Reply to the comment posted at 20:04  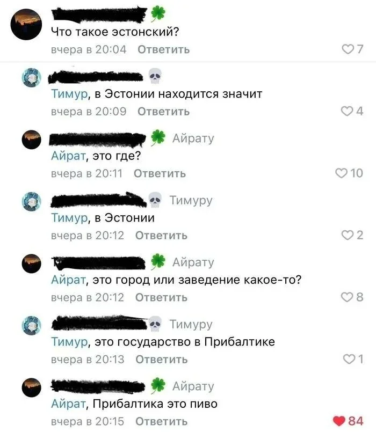164,49
